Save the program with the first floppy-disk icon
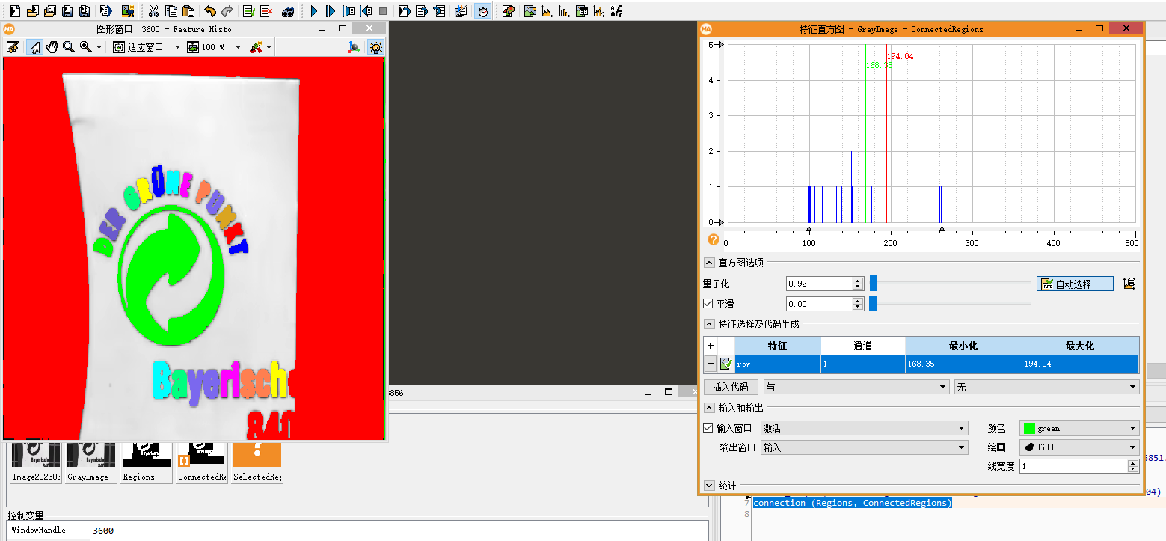The height and width of the screenshot is (541, 1166). point(67,11)
